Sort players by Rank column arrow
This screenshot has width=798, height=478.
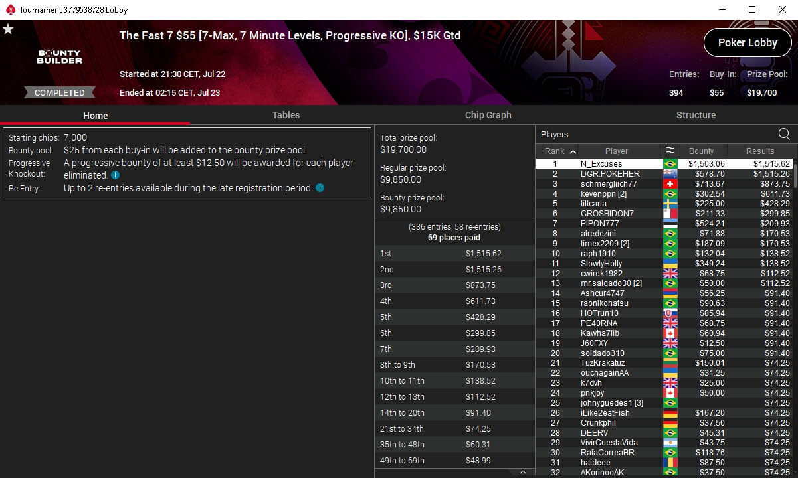coord(573,151)
